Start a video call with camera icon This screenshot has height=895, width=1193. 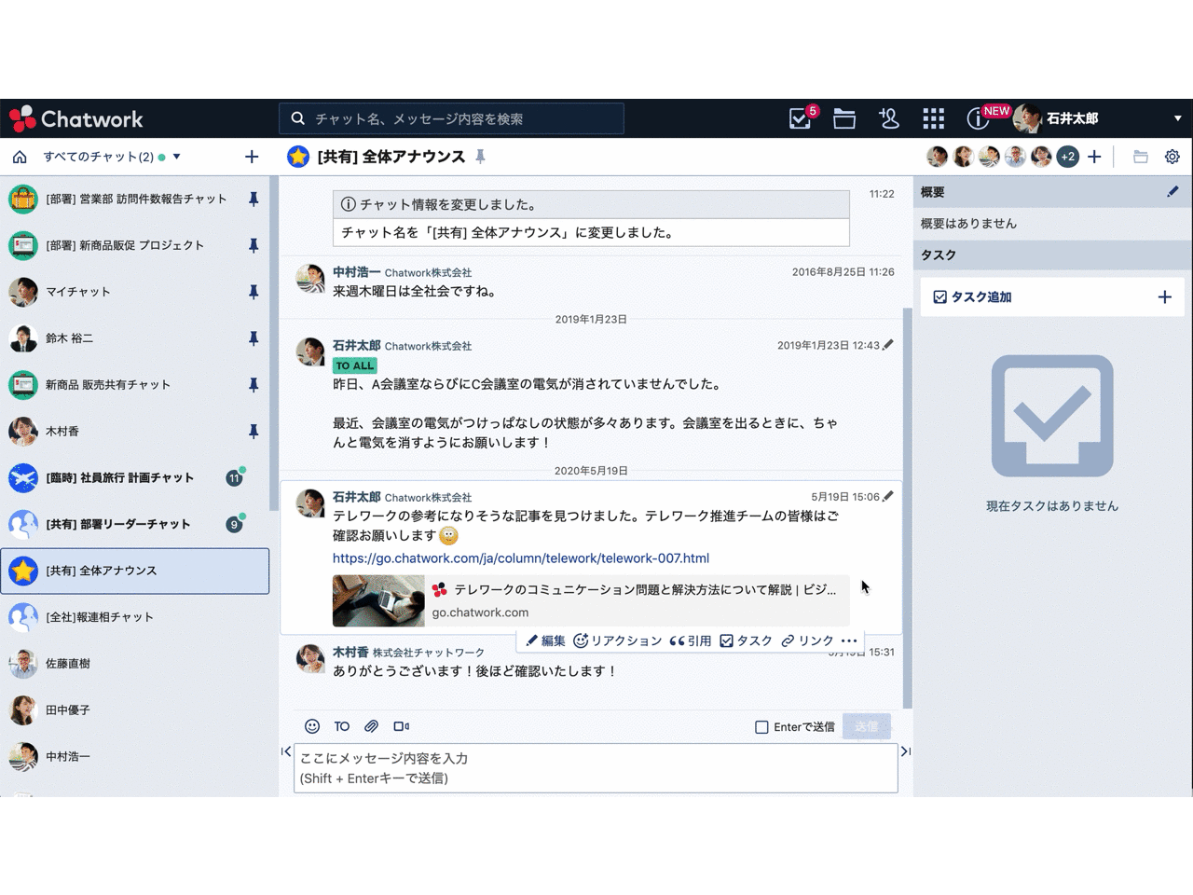tap(401, 726)
